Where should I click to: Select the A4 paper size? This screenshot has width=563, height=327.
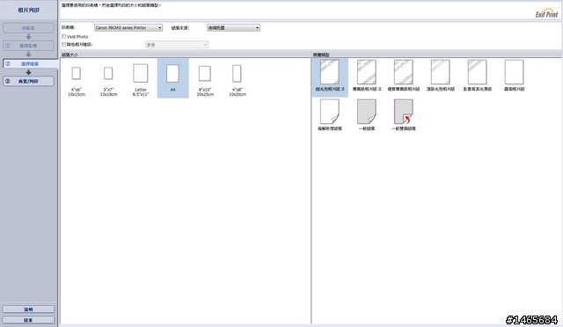pyautogui.click(x=172, y=78)
